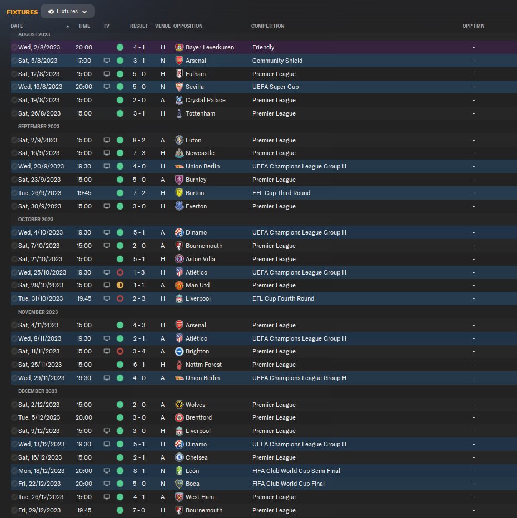
Task: Toggle the checkmark on Sat, 2/12/2023 row
Action: tap(14, 405)
